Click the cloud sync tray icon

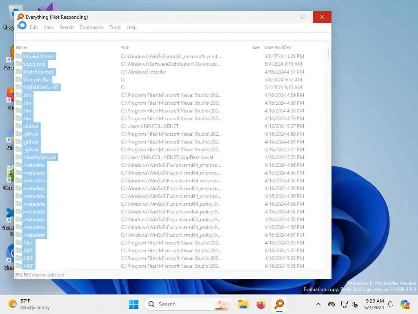(x=331, y=304)
